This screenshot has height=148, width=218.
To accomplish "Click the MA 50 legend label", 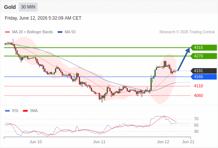I will pyautogui.click(x=70, y=32).
